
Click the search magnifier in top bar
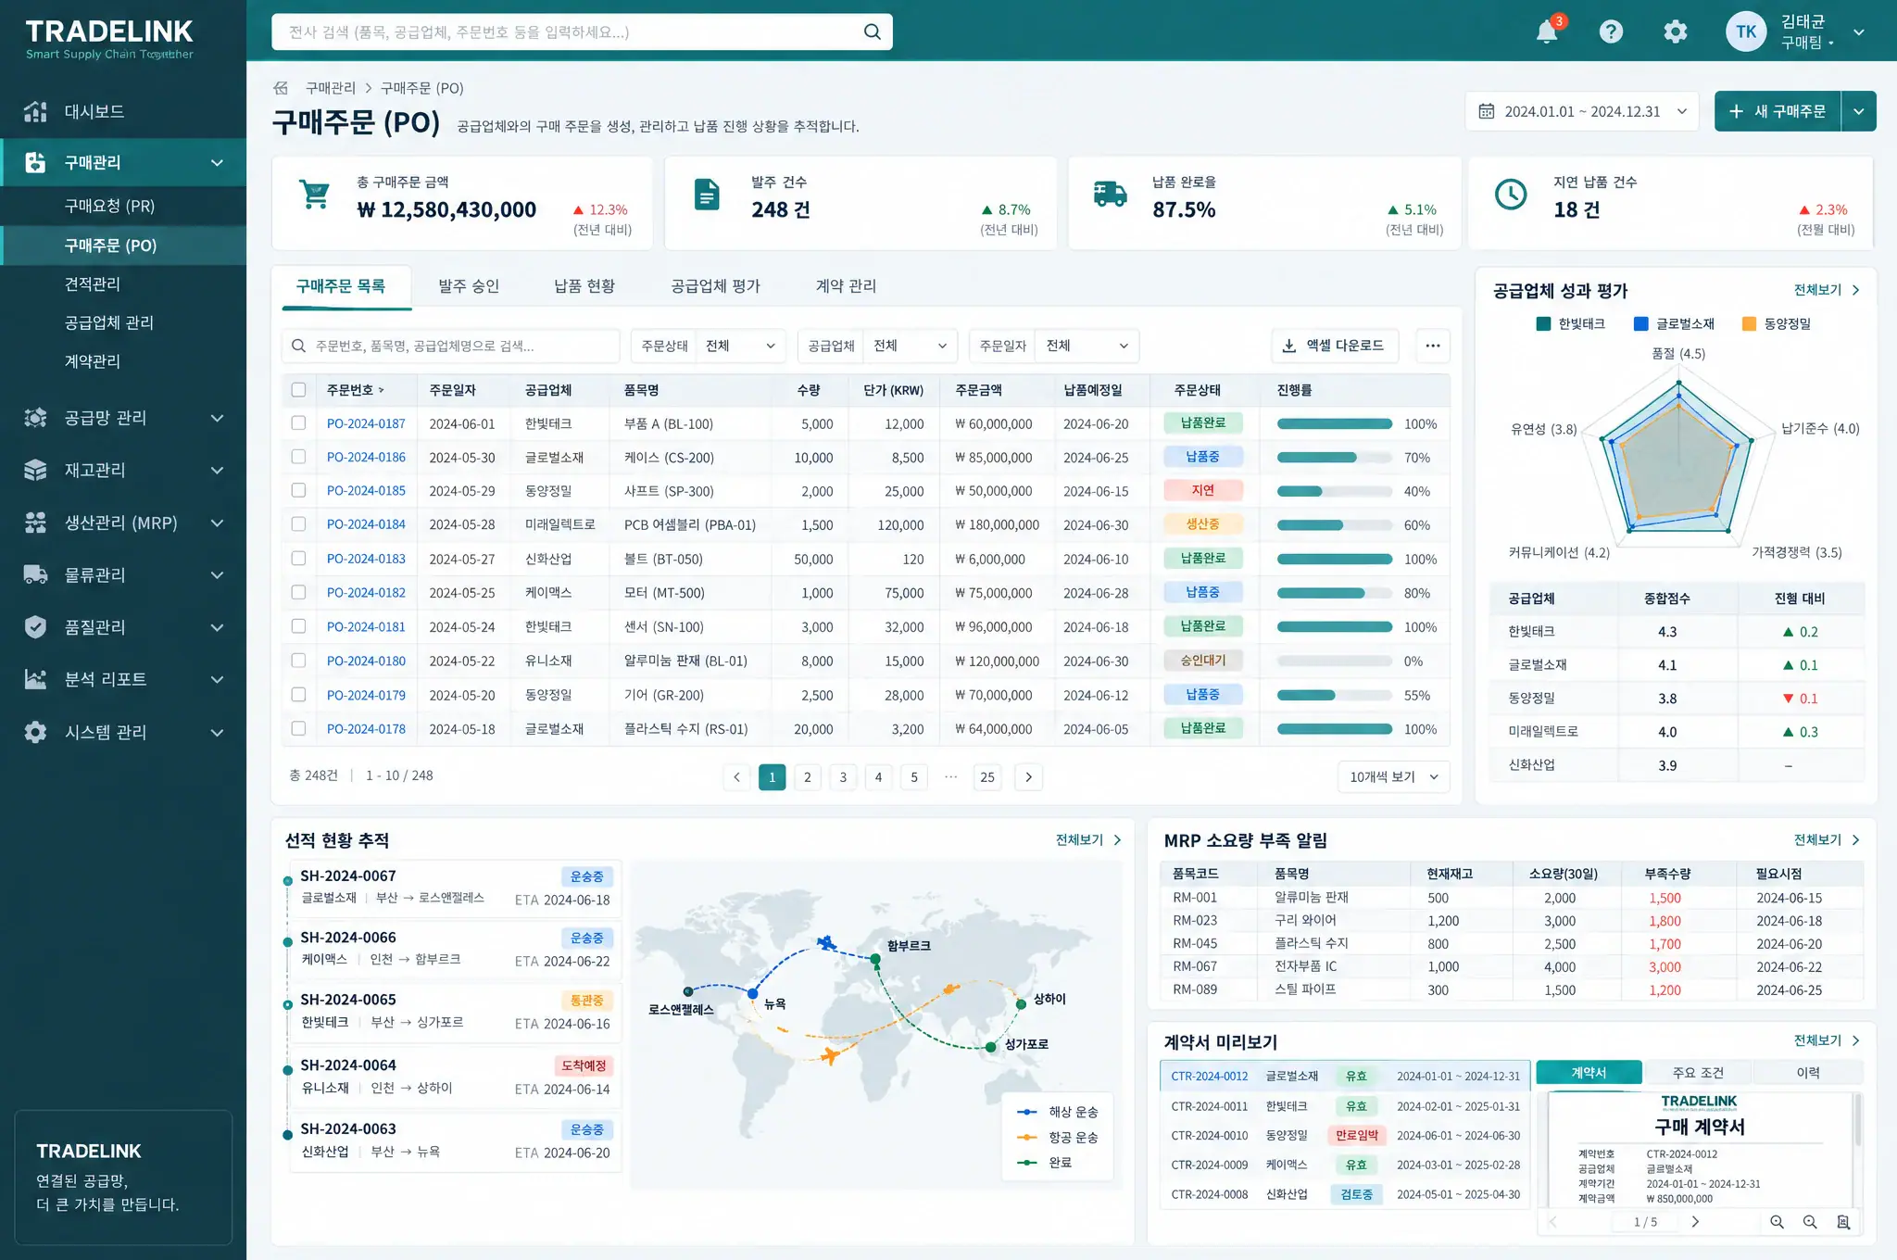point(872,32)
